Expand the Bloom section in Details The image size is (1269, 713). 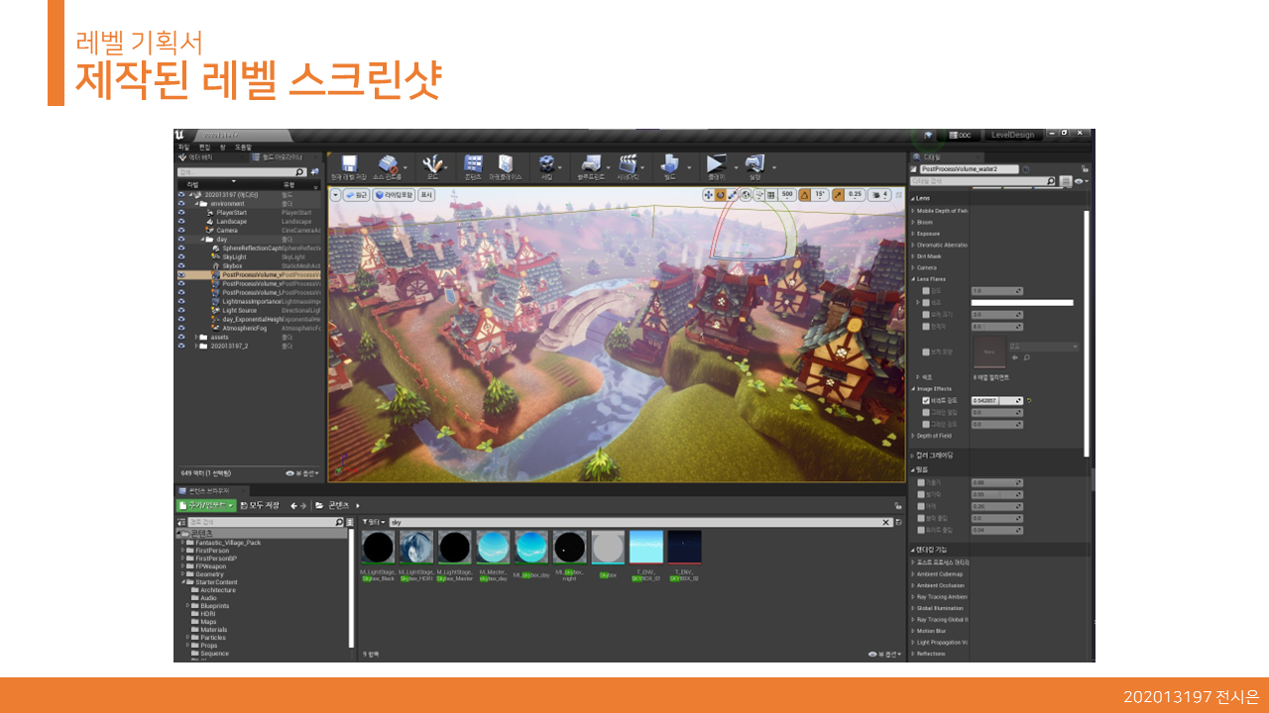point(913,222)
